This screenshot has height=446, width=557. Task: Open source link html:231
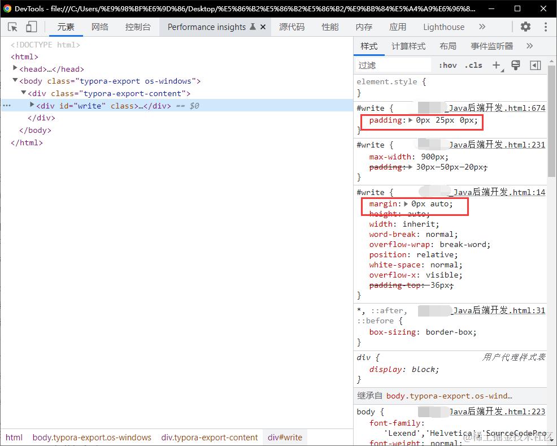[x=497, y=145]
